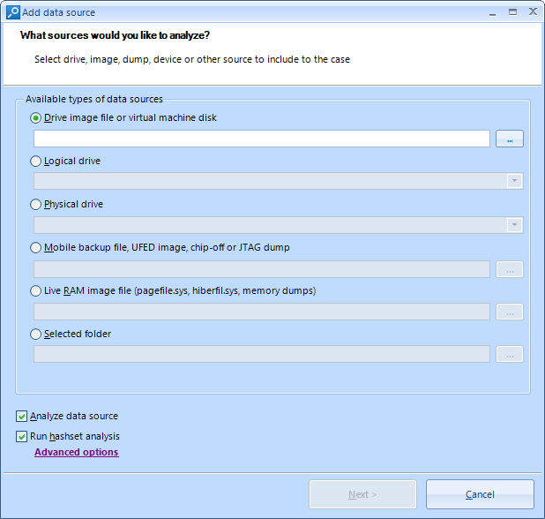Close the Add data source dialog
This screenshot has height=519, width=545.
coord(533,11)
